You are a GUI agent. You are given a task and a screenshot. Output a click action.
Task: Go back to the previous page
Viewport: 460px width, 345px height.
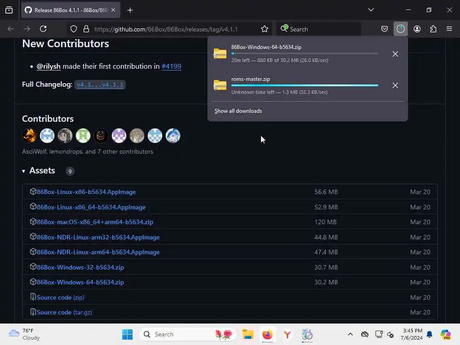coord(11,29)
